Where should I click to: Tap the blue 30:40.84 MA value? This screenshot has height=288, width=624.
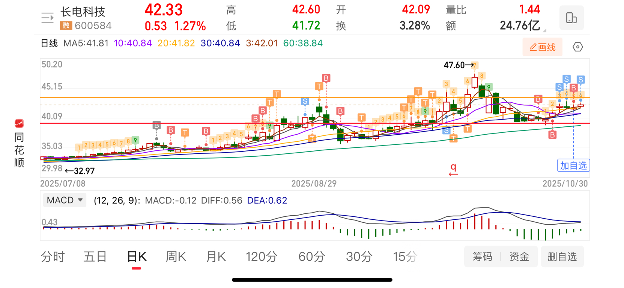pos(220,43)
